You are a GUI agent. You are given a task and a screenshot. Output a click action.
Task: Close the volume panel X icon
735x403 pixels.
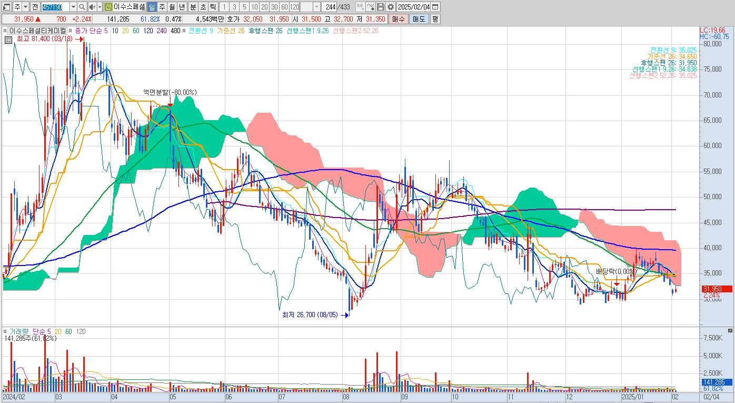point(730,330)
